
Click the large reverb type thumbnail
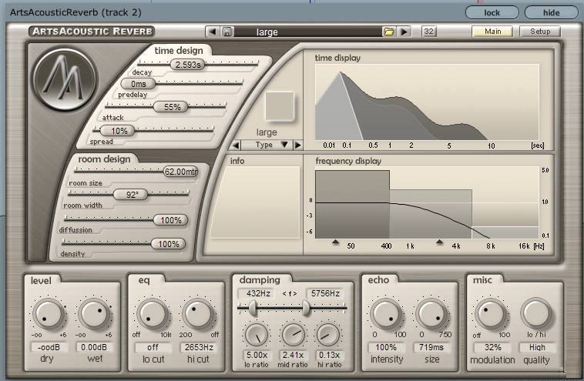280,106
